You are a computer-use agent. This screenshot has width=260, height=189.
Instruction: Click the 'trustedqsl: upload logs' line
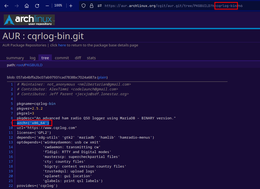[70, 171]
